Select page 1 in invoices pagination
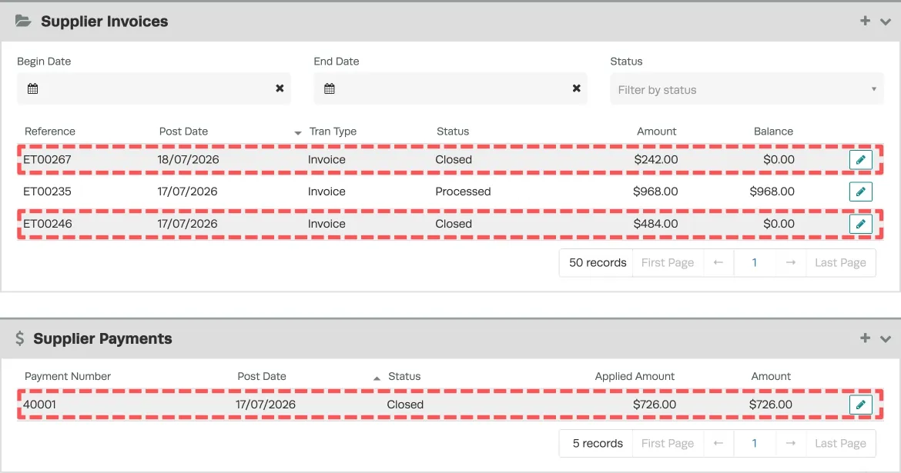 coord(755,263)
